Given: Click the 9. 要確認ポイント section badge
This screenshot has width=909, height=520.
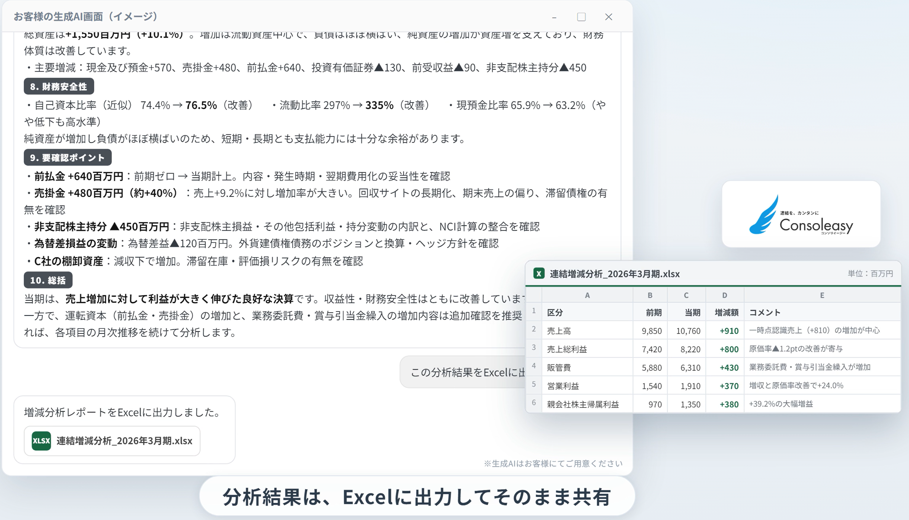Looking at the screenshot, I should point(68,157).
